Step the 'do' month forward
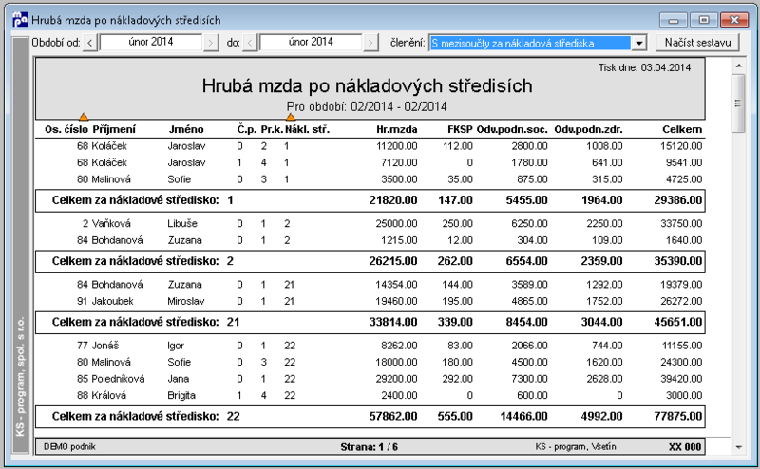This screenshot has width=760, height=469. [370, 43]
